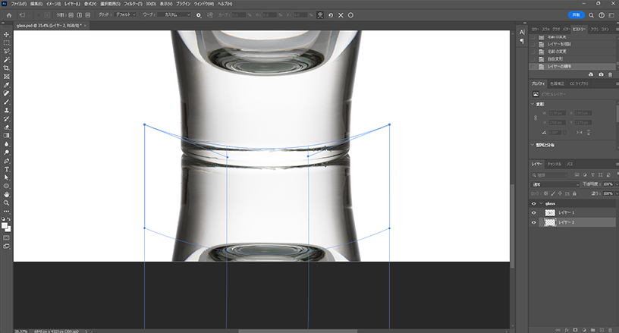Collapse the 変形 section in Properties
The image size is (619, 333).
533,104
